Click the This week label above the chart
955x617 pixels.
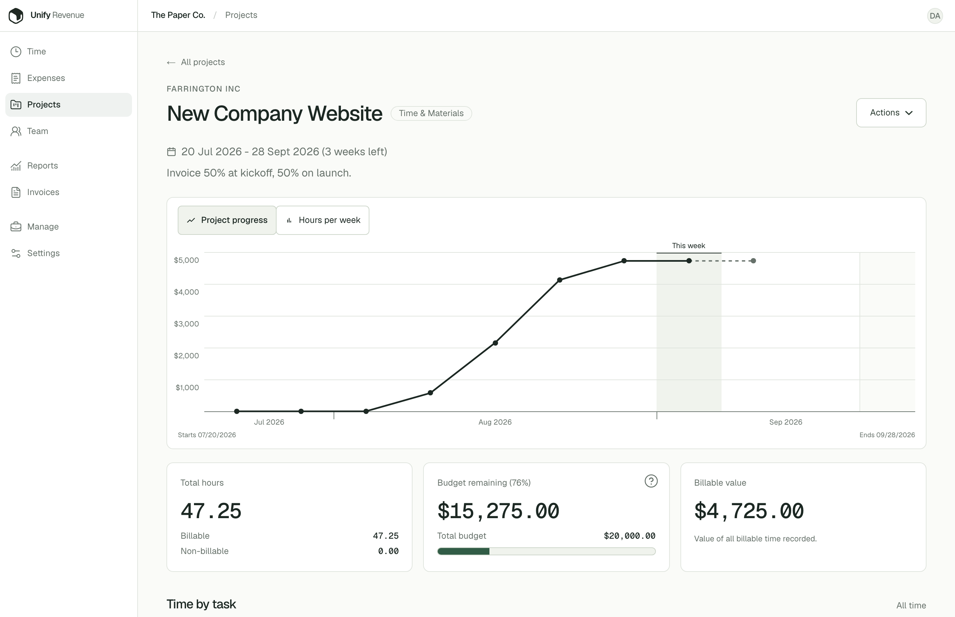688,246
